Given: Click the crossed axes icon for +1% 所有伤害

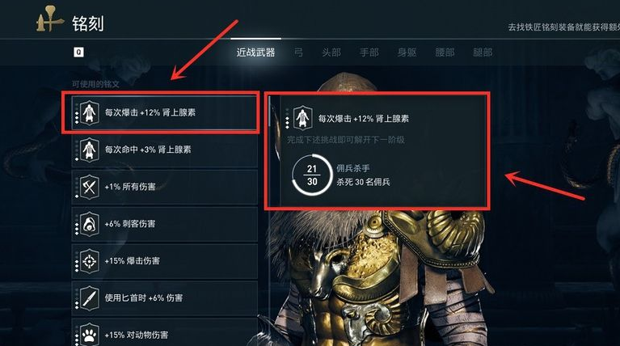Looking at the screenshot, I should (x=90, y=187).
